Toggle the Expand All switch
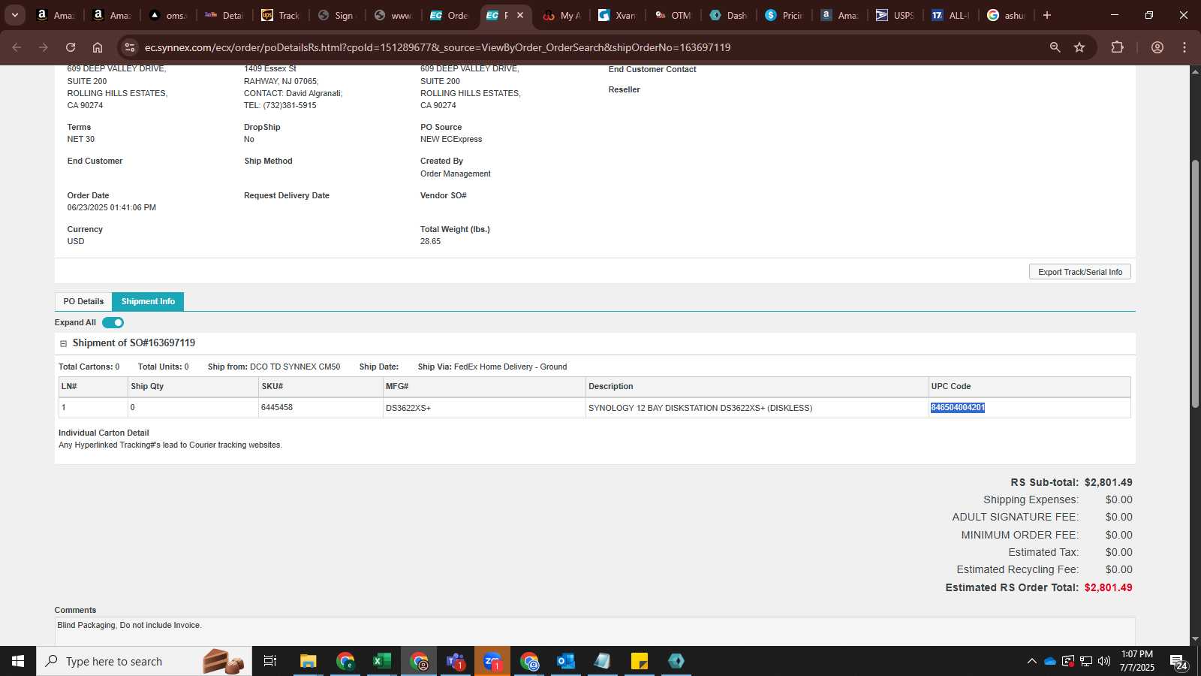This screenshot has width=1201, height=676. point(113,322)
